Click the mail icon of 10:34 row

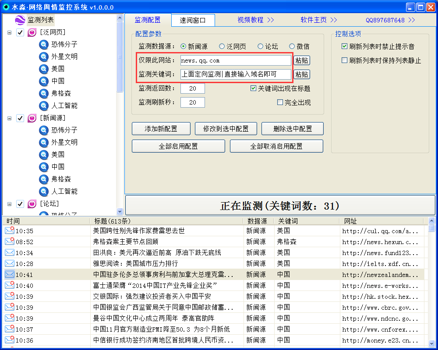coord(10,252)
